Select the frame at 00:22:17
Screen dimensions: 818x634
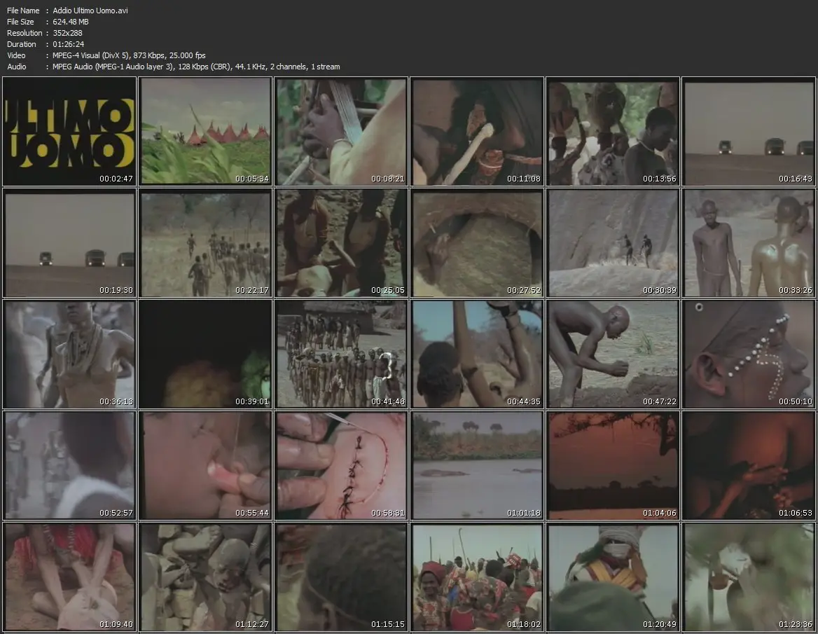pyautogui.click(x=205, y=243)
